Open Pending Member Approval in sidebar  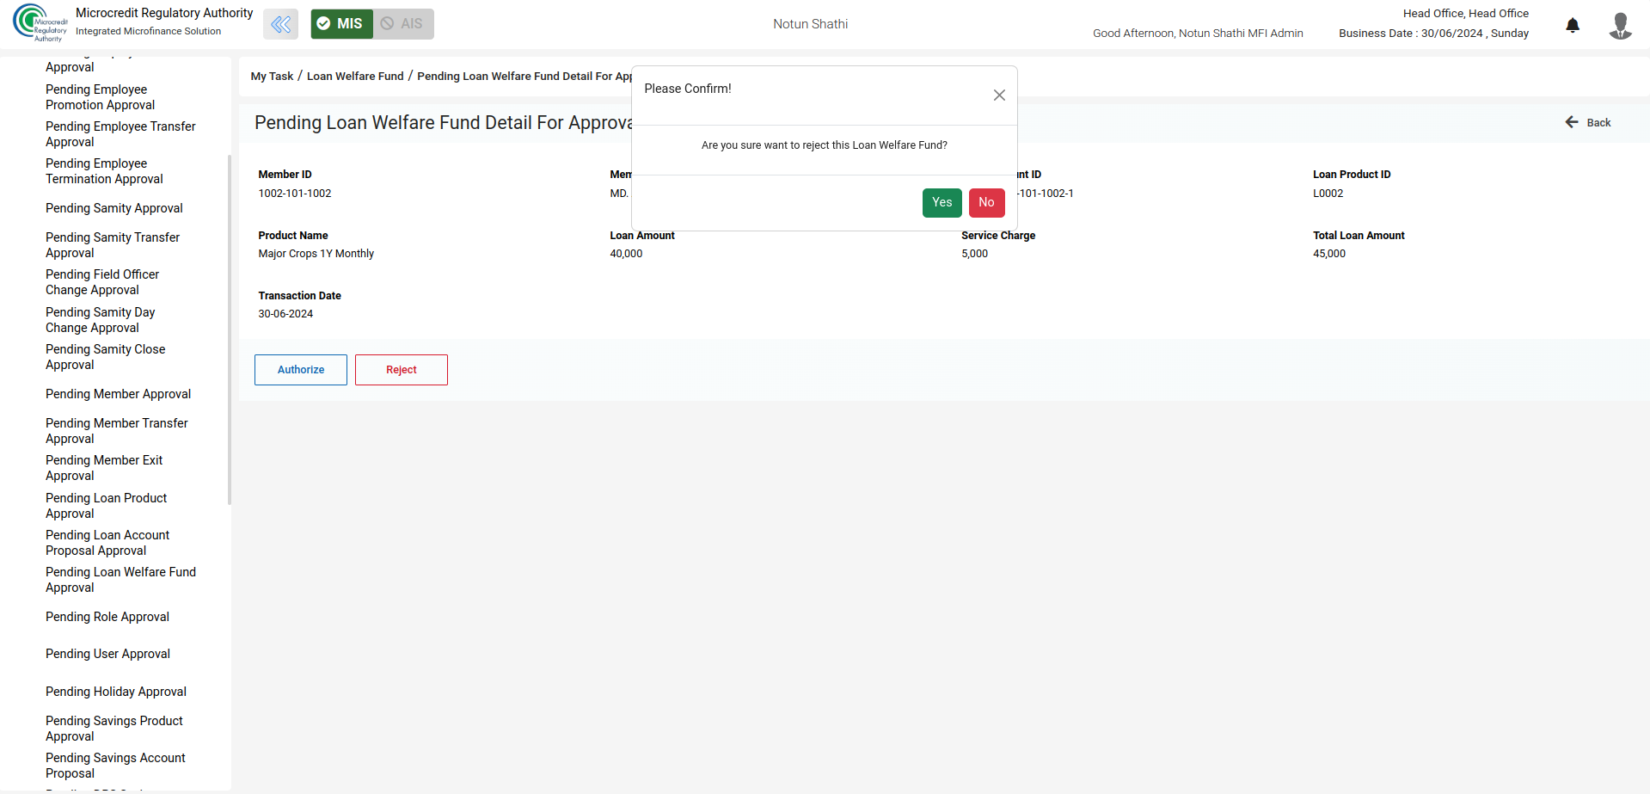click(x=118, y=394)
